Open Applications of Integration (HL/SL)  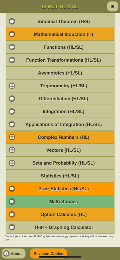[x=60, y=124]
